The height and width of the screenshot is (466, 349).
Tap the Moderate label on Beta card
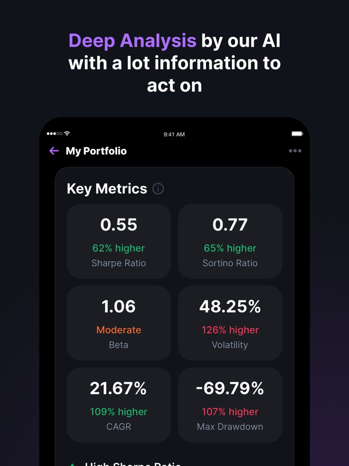[x=119, y=330]
